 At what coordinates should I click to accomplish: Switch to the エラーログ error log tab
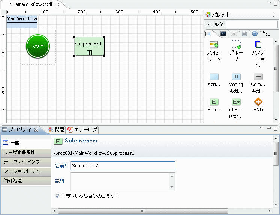coord(82,129)
